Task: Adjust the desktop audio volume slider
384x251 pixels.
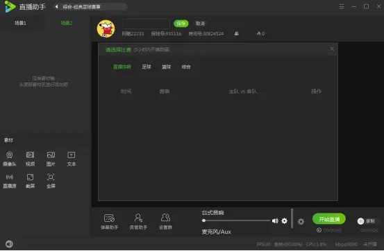Action: pyautogui.click(x=237, y=220)
